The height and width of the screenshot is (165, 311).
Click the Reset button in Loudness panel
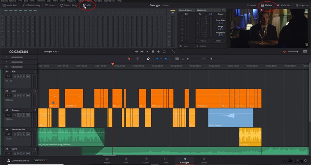[218, 41]
